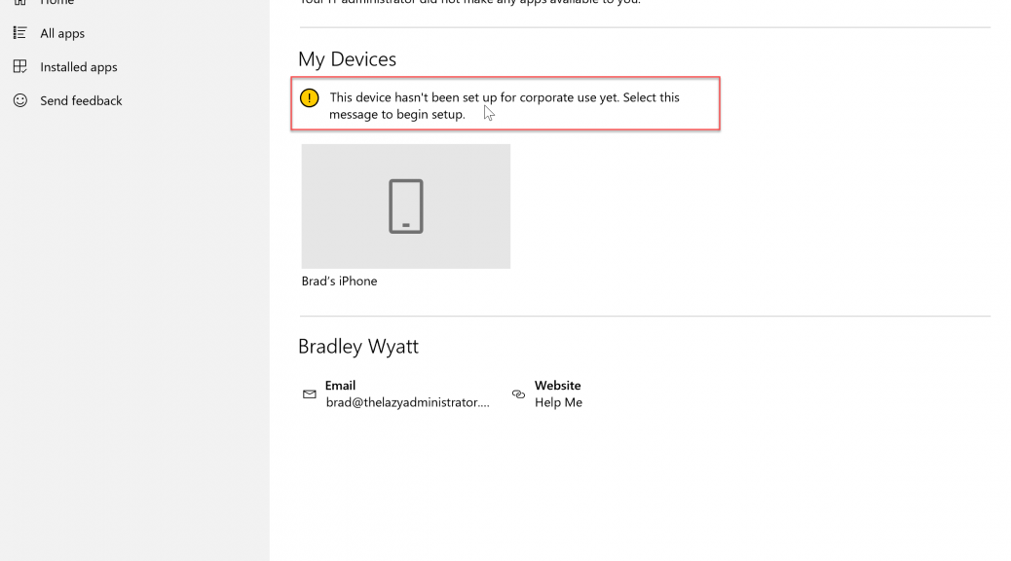Click the brad@thelazyadministrator email address
The height and width of the screenshot is (561, 1011).
[407, 402]
